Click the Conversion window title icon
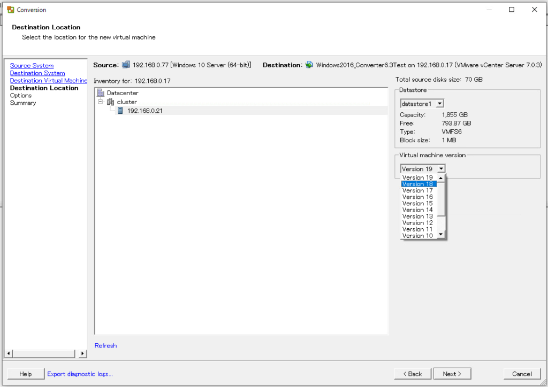Screen dimensions: 548x387 pyautogui.click(x=11, y=10)
